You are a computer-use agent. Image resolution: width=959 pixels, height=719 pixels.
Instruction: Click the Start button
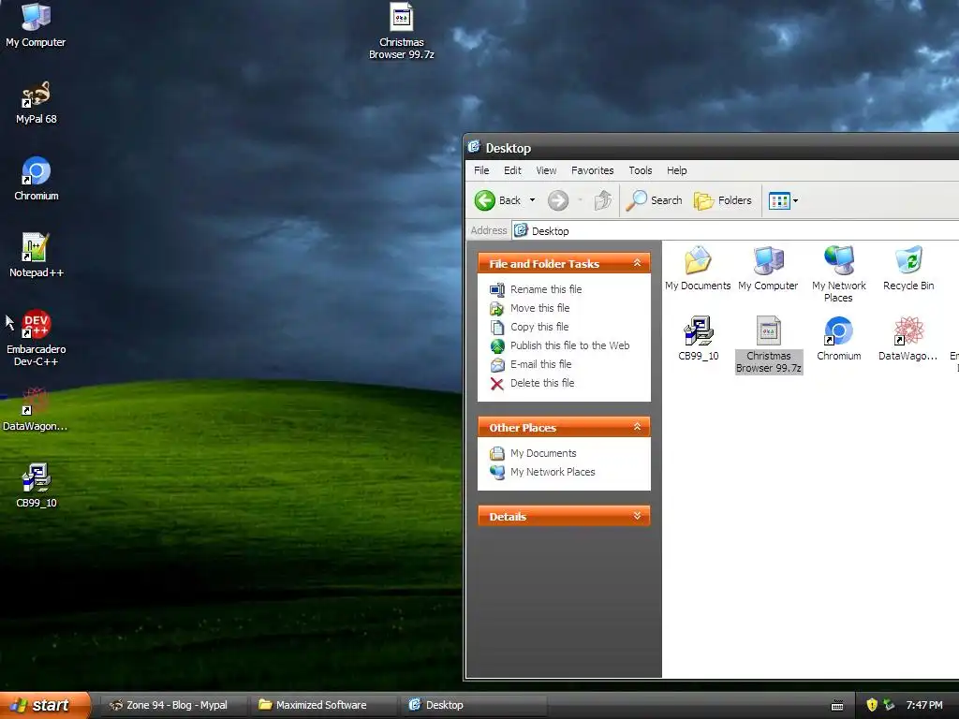click(x=45, y=705)
